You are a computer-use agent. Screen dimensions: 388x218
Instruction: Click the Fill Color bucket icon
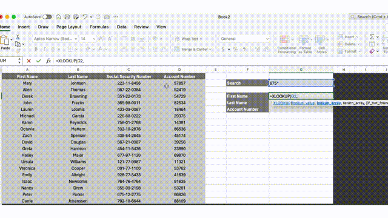88,49
